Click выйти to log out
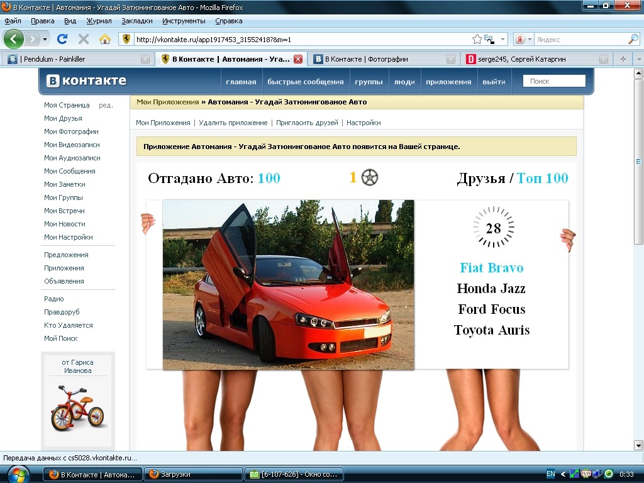644x483 pixels. click(494, 82)
